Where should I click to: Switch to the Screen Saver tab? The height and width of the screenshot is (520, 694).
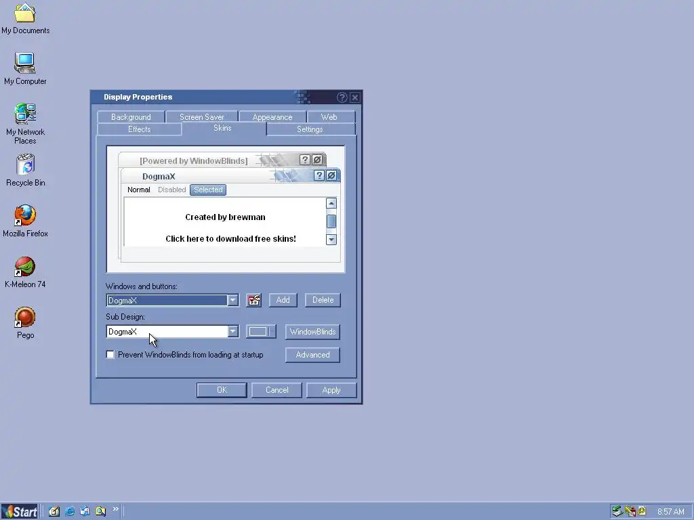pyautogui.click(x=202, y=116)
